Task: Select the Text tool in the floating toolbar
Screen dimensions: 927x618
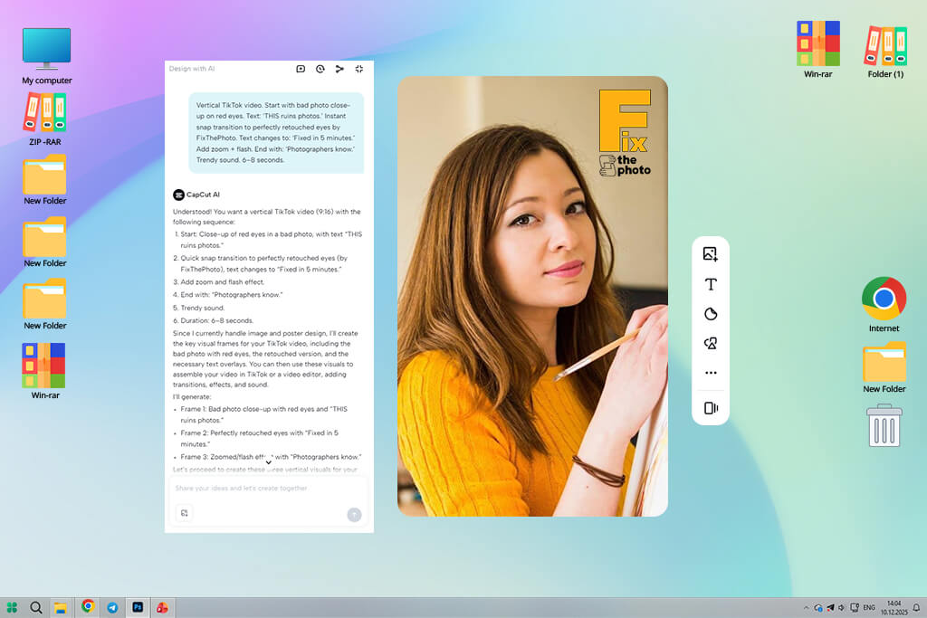Action: 711,284
